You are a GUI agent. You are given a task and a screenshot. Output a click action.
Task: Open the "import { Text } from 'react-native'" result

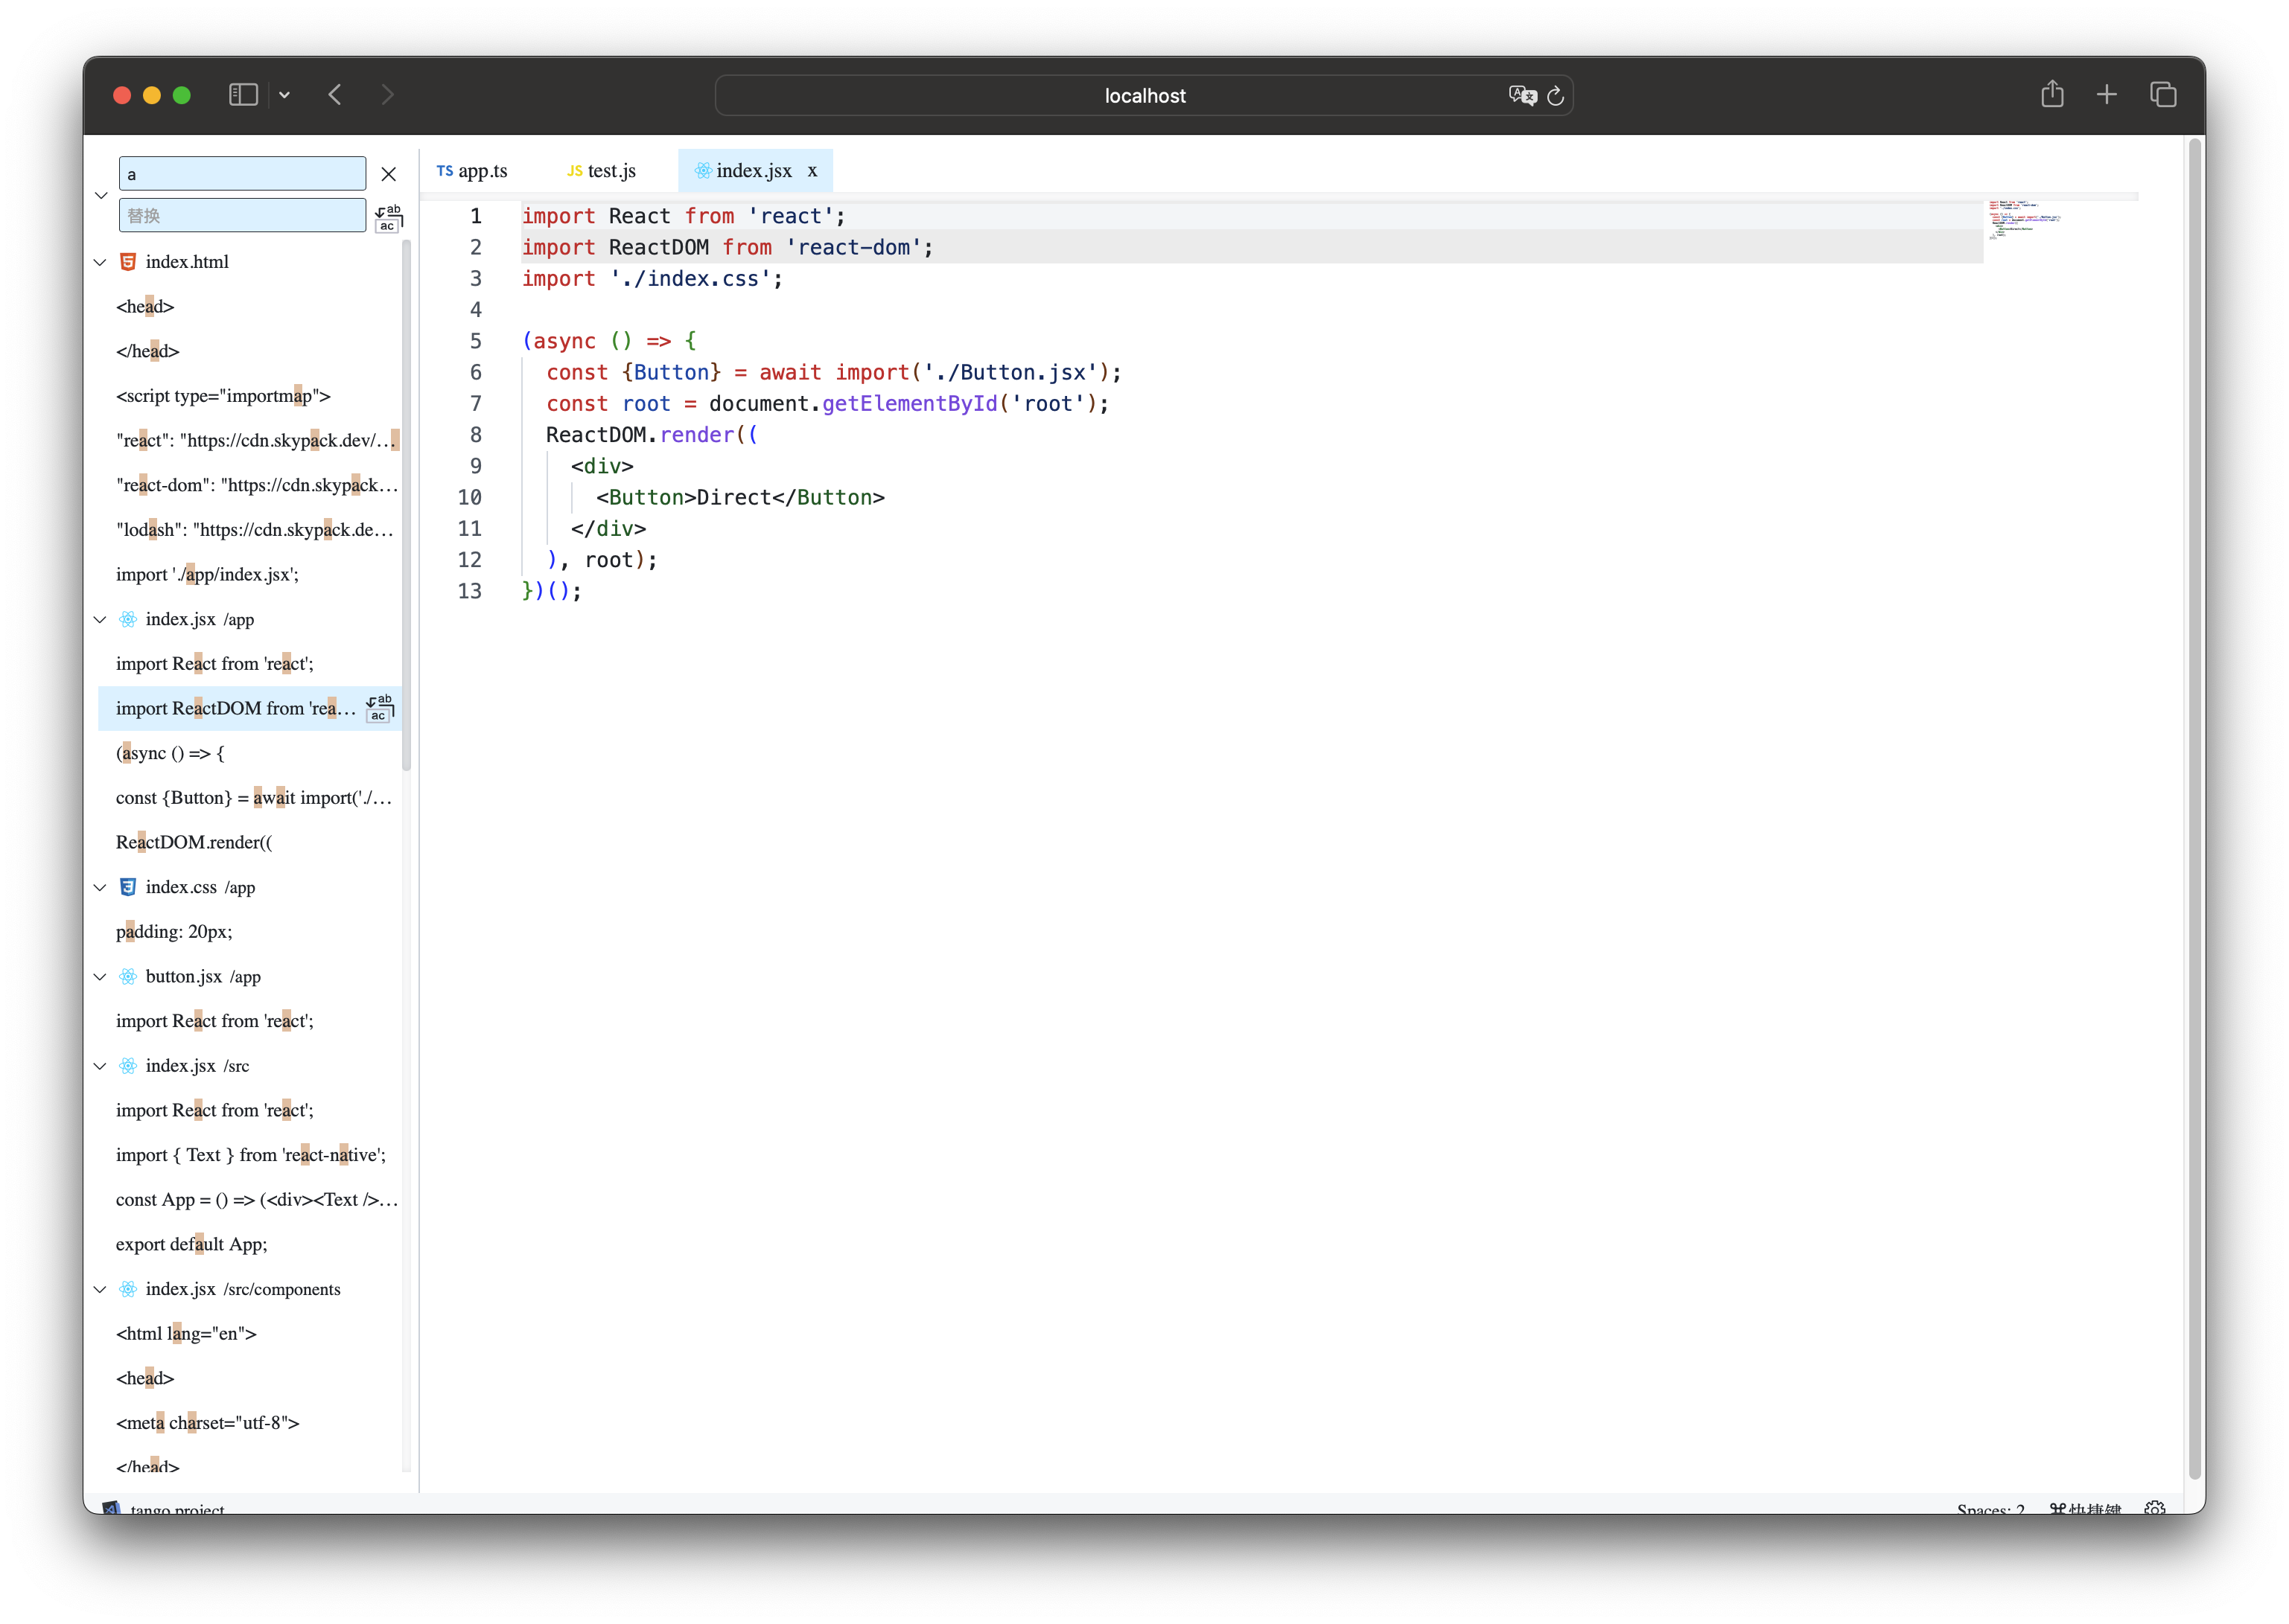[x=249, y=1155]
